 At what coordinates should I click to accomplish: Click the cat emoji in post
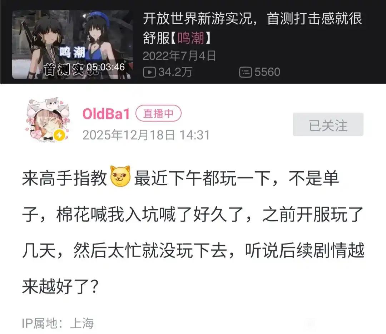point(120,176)
